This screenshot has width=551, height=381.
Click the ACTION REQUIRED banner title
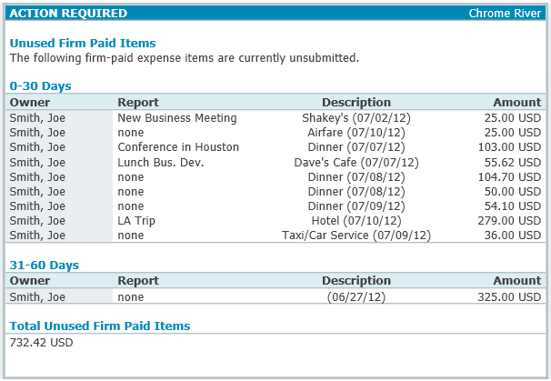(x=68, y=14)
